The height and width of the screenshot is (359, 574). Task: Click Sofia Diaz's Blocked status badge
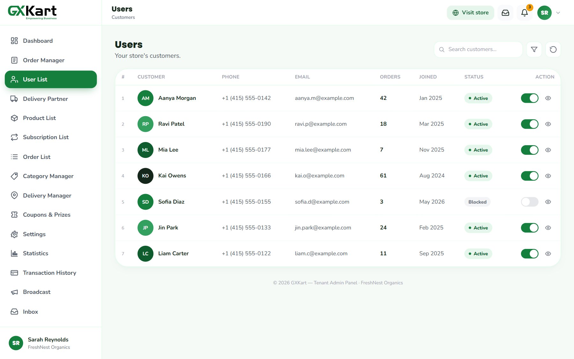[477, 202]
